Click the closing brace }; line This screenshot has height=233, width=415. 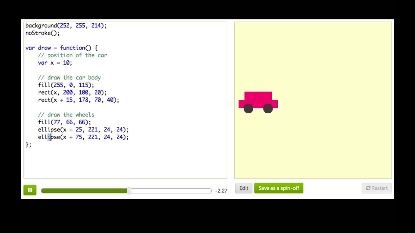(x=28, y=145)
